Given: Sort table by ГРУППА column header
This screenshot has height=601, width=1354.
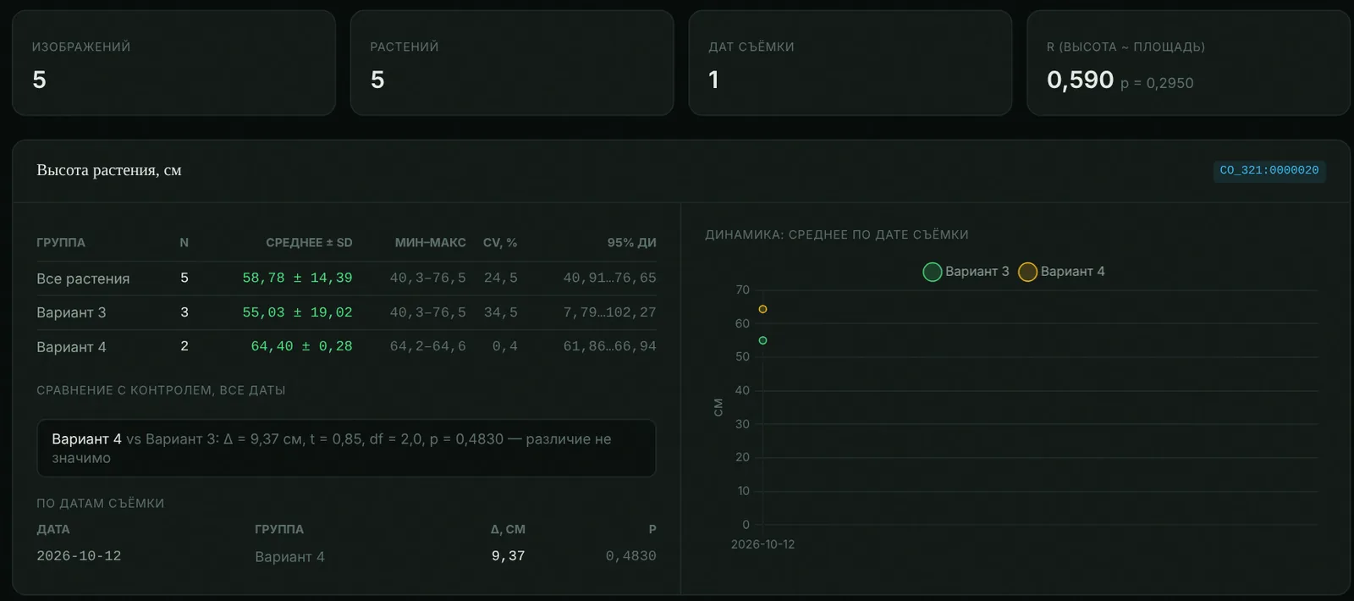Looking at the screenshot, I should pos(61,243).
